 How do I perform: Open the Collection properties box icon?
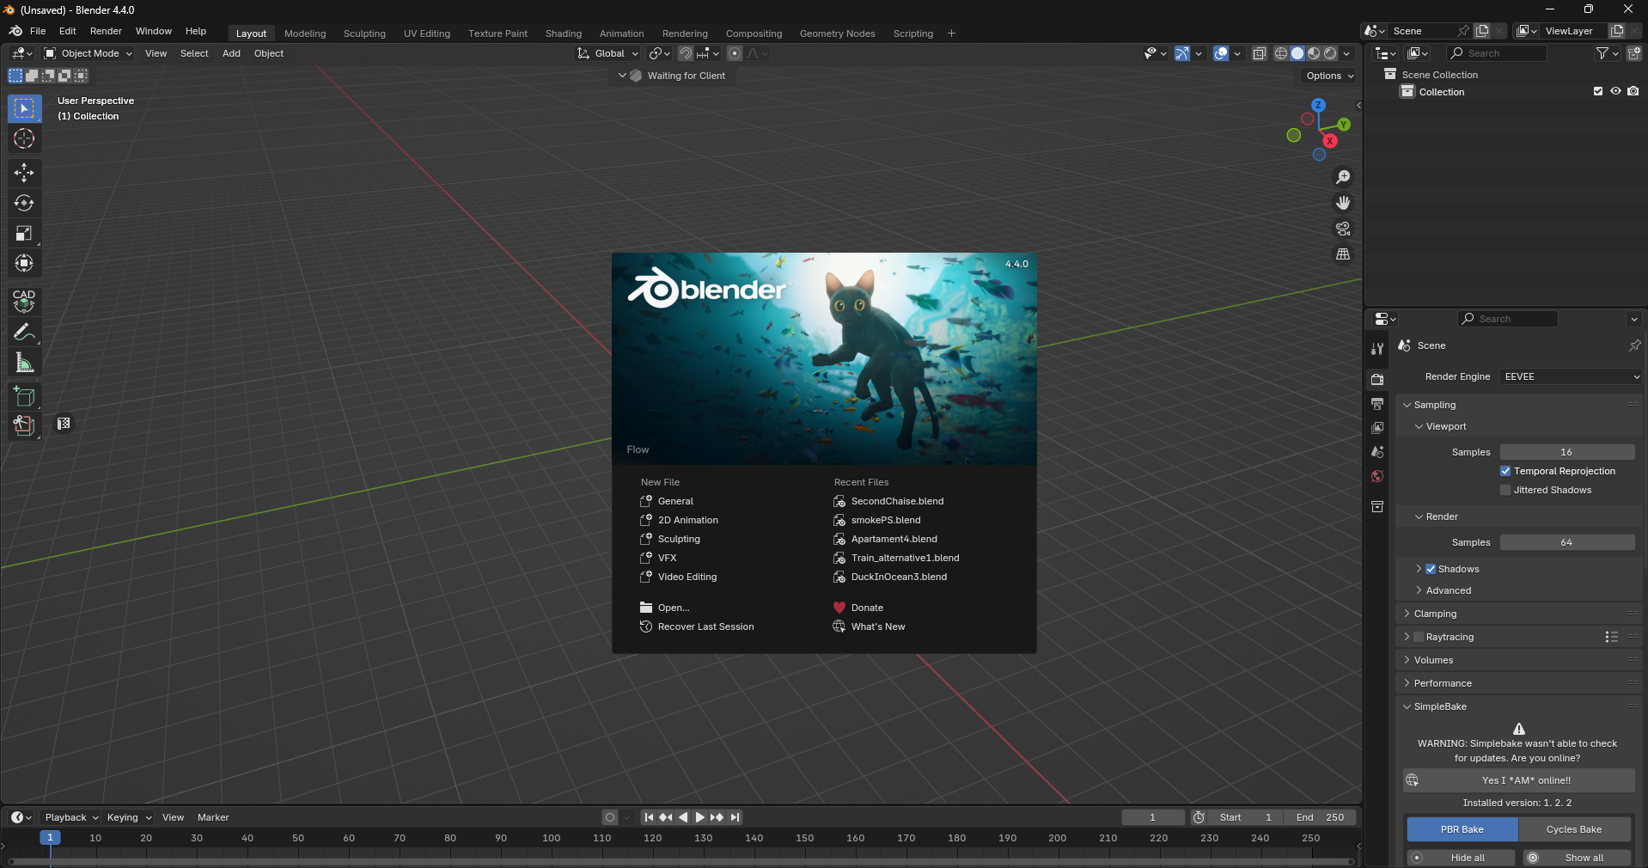pyautogui.click(x=1377, y=506)
